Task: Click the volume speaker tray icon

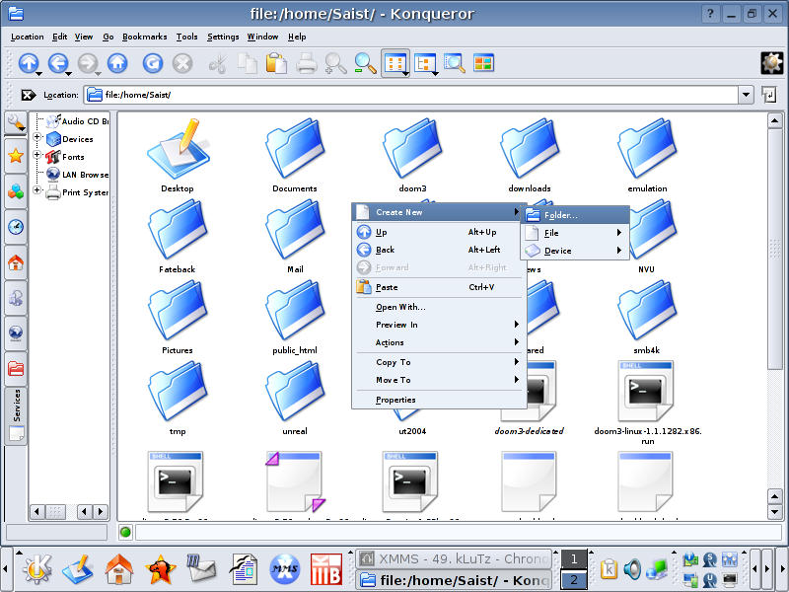Action: (x=632, y=569)
